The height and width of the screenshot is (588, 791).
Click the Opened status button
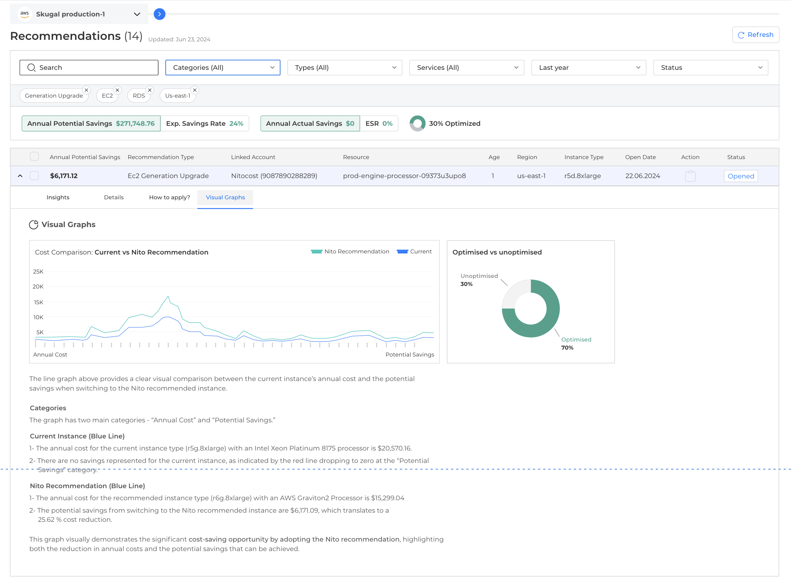click(741, 176)
